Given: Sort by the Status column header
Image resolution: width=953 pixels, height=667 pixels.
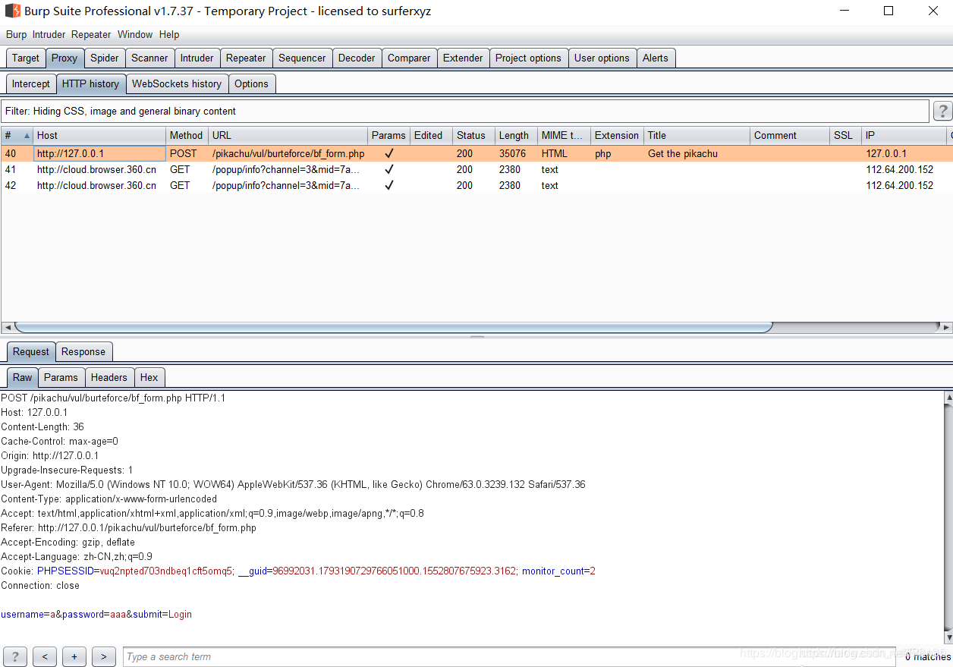Looking at the screenshot, I should click(473, 136).
